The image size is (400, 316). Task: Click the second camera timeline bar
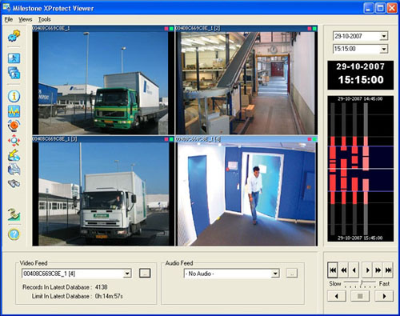point(344,169)
